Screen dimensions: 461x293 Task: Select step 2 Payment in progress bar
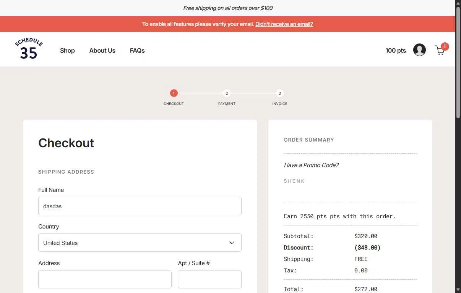coord(227,93)
